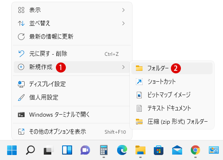Click the plus icon beside 新規作成
This screenshot has width=223, height=160.
pos(21,67)
